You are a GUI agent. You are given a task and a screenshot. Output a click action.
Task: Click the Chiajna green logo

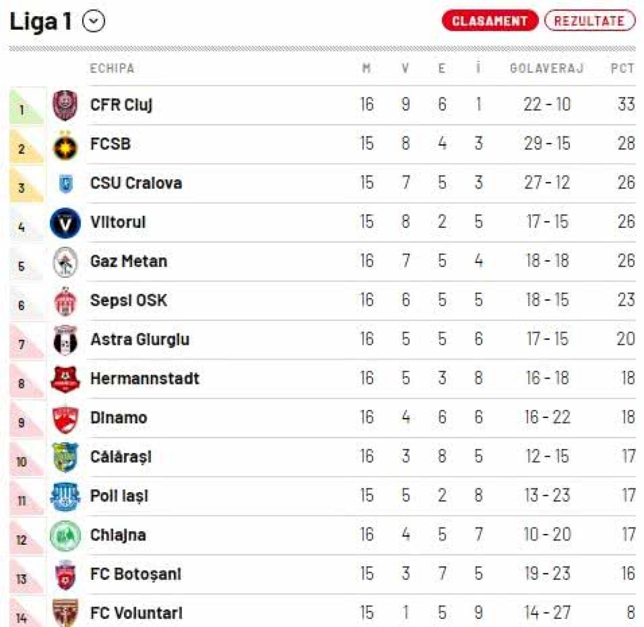tap(65, 535)
